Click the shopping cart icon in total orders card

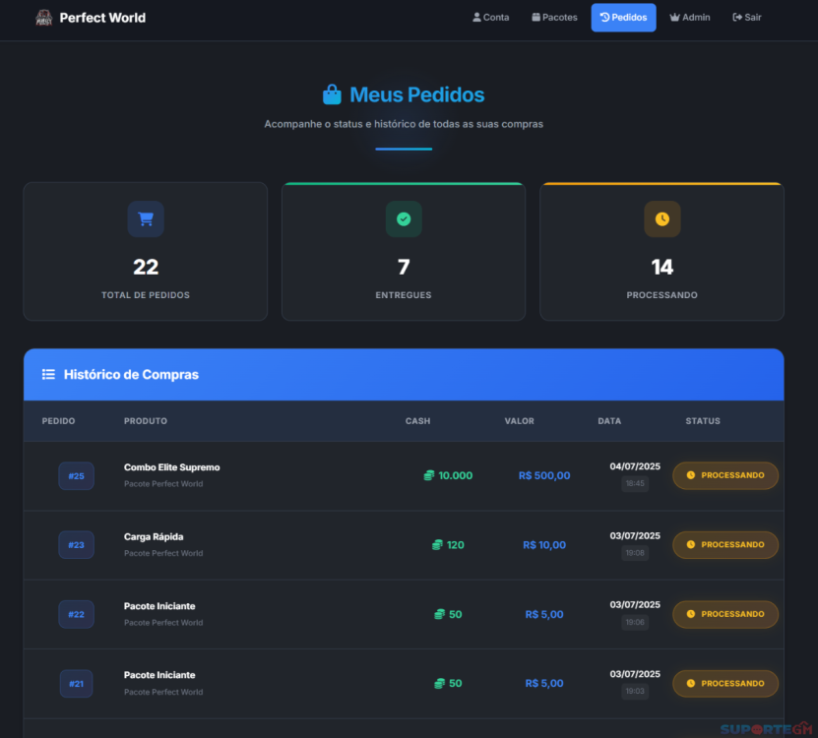pyautogui.click(x=146, y=219)
